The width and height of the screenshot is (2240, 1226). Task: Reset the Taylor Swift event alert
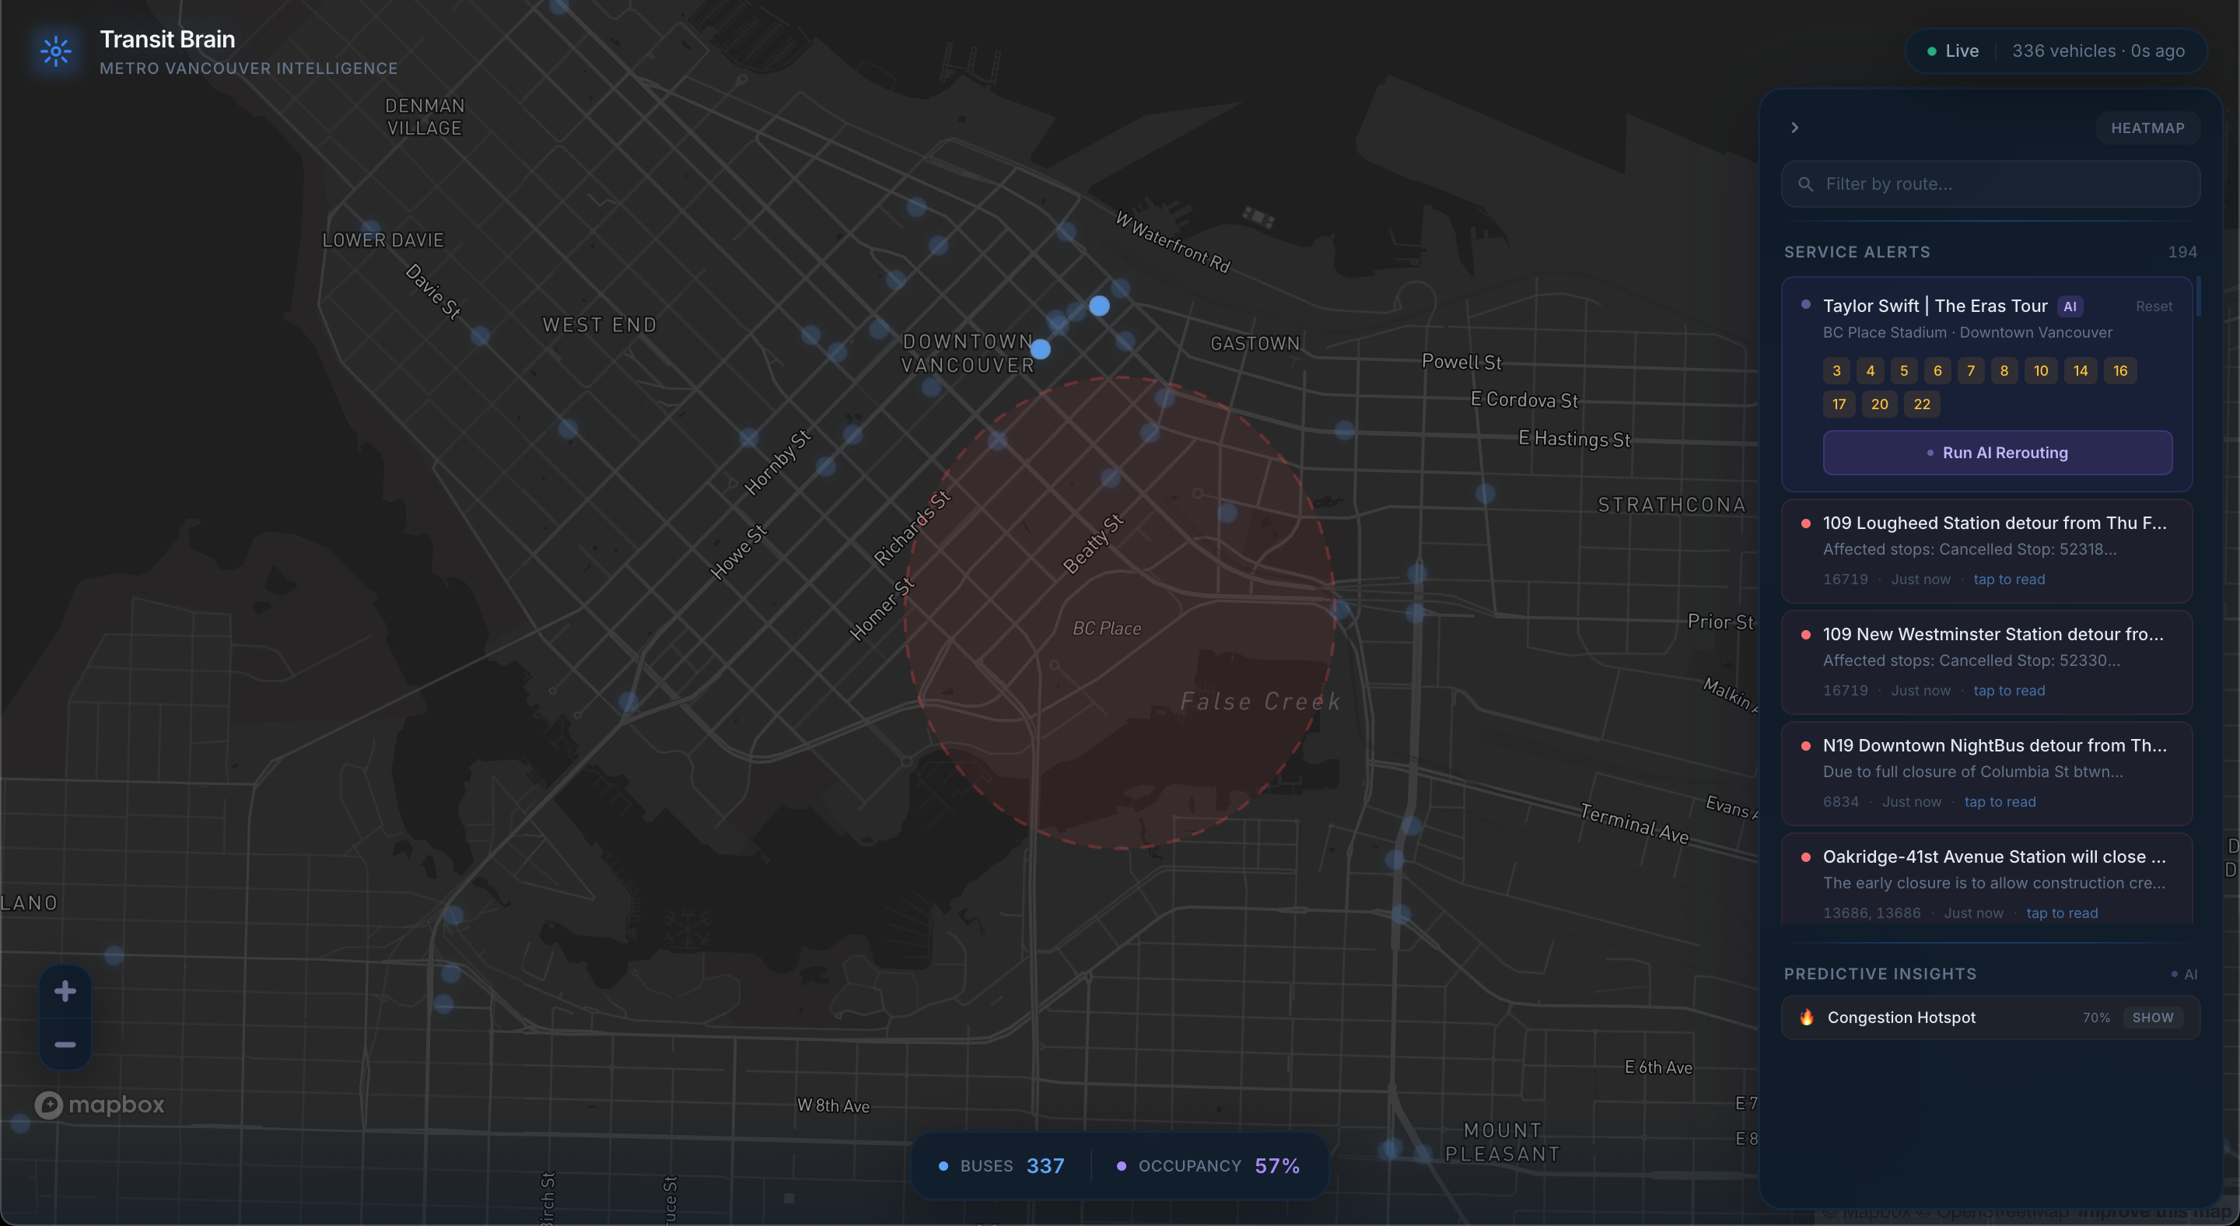click(x=2153, y=306)
